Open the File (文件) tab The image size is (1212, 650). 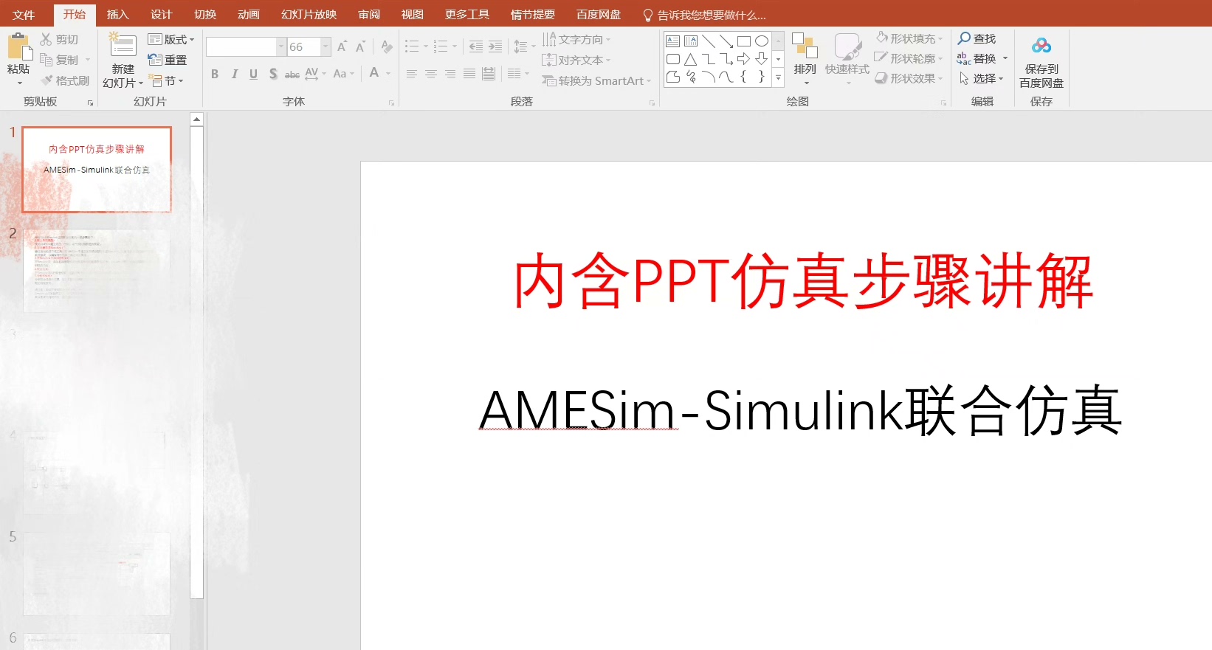24,15
